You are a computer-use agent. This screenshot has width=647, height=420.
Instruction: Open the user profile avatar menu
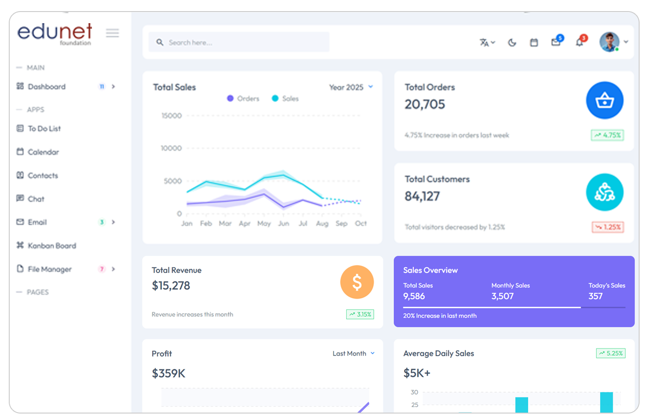click(613, 42)
